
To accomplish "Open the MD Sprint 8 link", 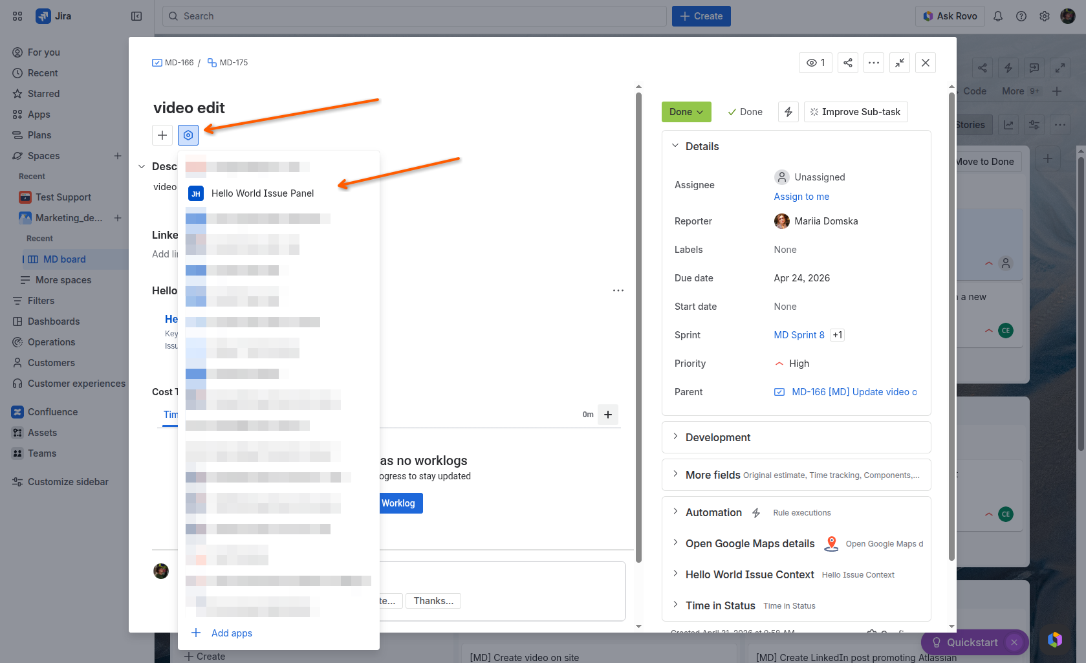I will click(x=799, y=335).
